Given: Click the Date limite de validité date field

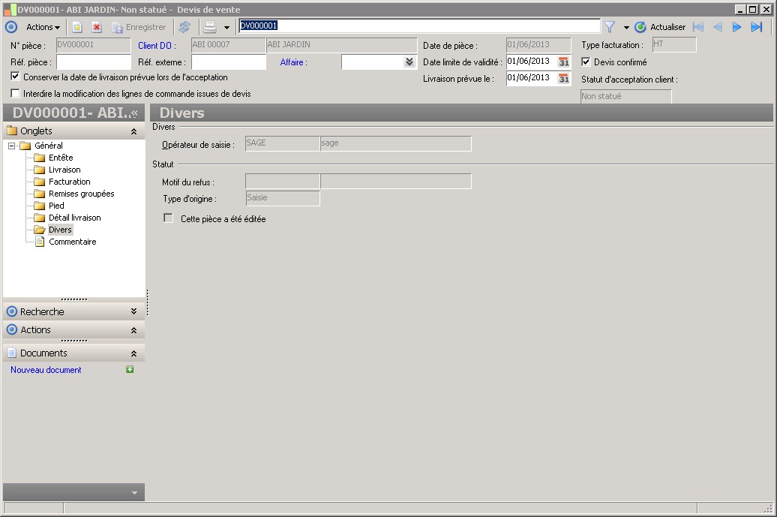Looking at the screenshot, I should coord(531,62).
